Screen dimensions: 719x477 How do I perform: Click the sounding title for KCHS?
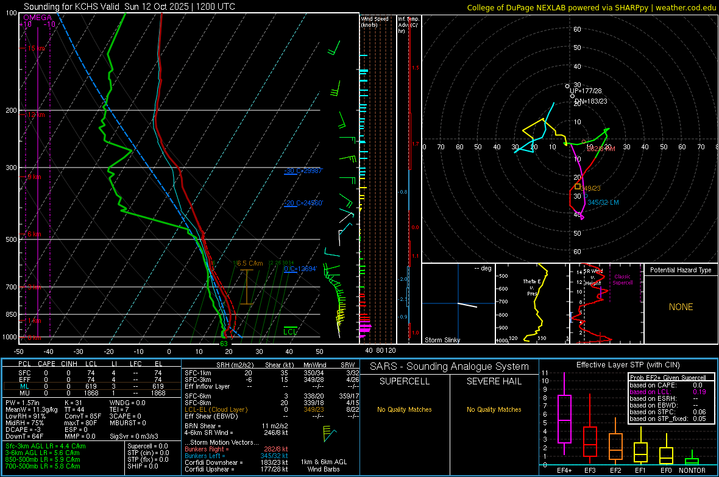click(x=129, y=7)
